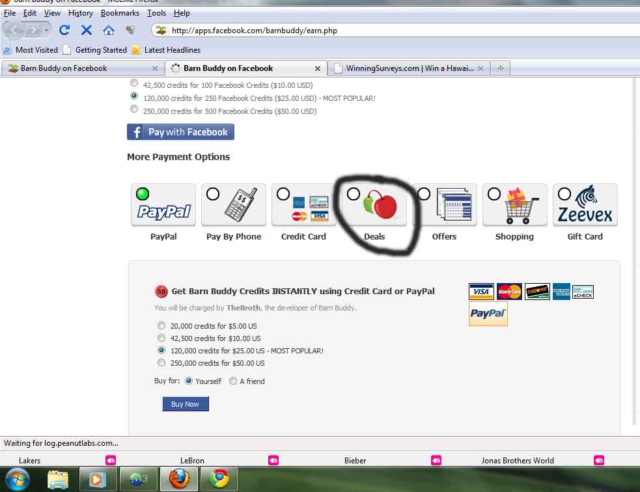This screenshot has height=492, width=640.
Task: Switch to WinningSurveys.com tab
Action: click(408, 68)
